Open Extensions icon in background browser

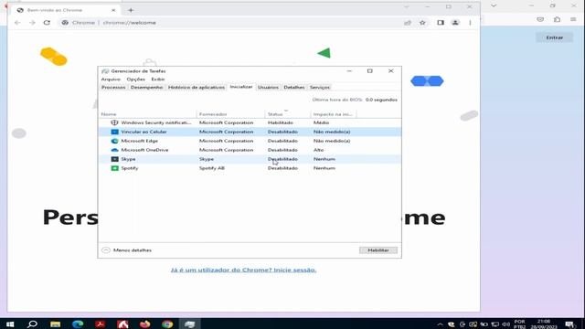(x=557, y=19)
